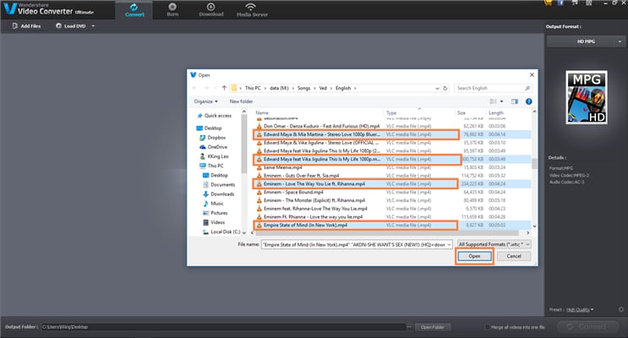This screenshot has height=338, width=628.
Task: Select Eminem - Guts Over Fear ft. Sia.mp4
Action: point(392,176)
